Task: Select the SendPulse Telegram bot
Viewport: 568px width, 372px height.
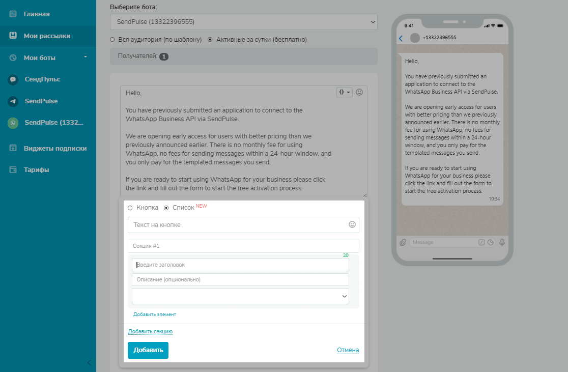Action: (x=41, y=101)
